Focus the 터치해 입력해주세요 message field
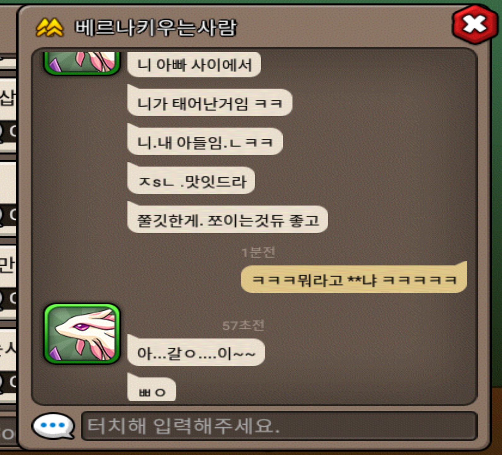This screenshot has width=502, height=455. pos(279,426)
